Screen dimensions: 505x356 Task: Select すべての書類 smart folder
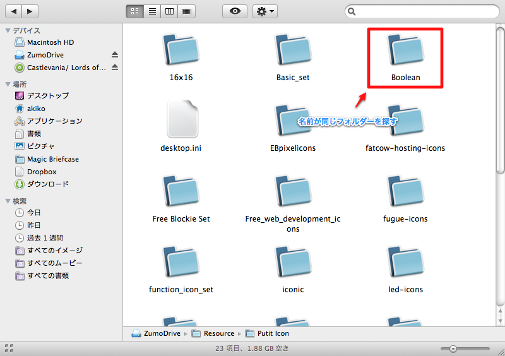click(x=42, y=276)
